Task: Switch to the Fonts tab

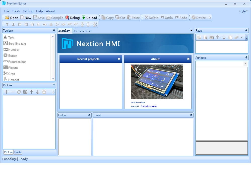Action: [x=18, y=152]
